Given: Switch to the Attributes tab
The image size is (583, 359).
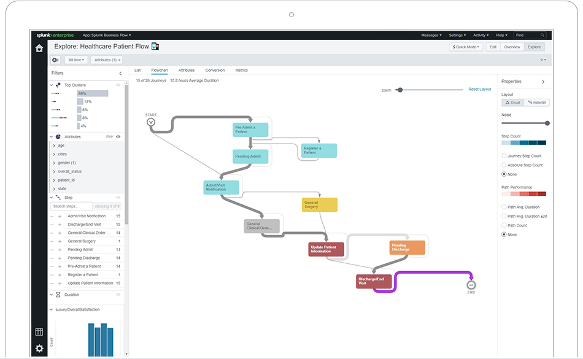Looking at the screenshot, I should click(187, 70).
